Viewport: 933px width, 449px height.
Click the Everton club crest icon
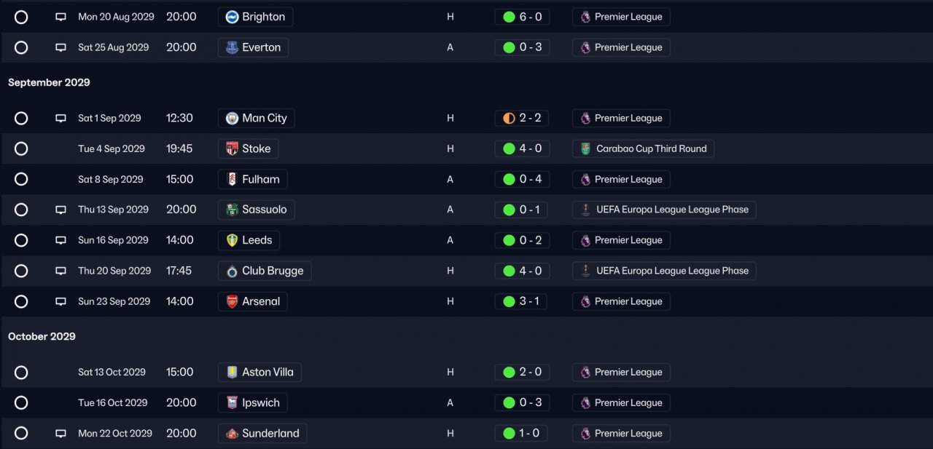point(232,47)
